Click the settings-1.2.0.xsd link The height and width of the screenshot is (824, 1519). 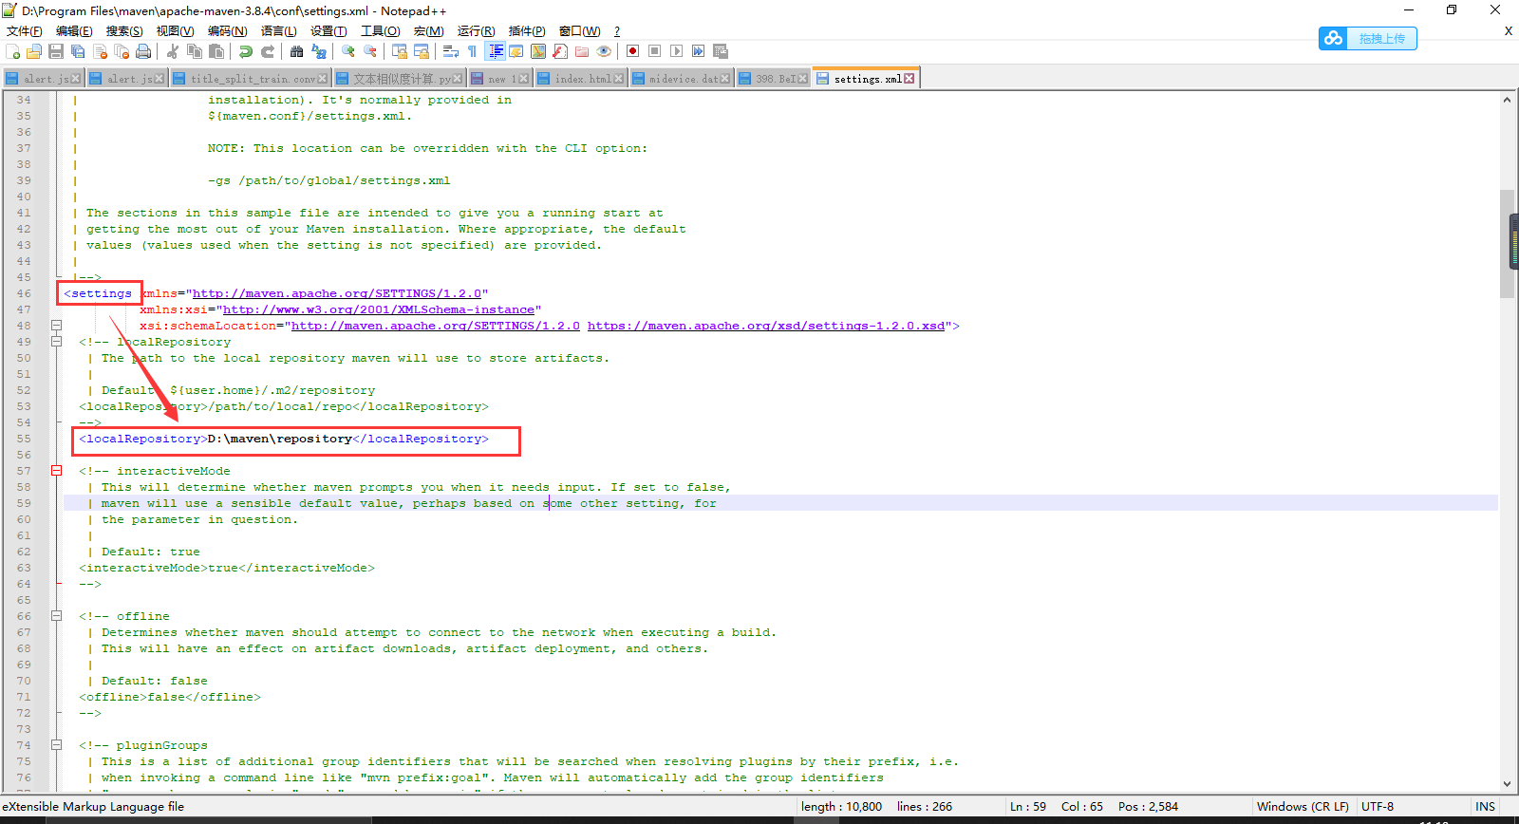(766, 326)
